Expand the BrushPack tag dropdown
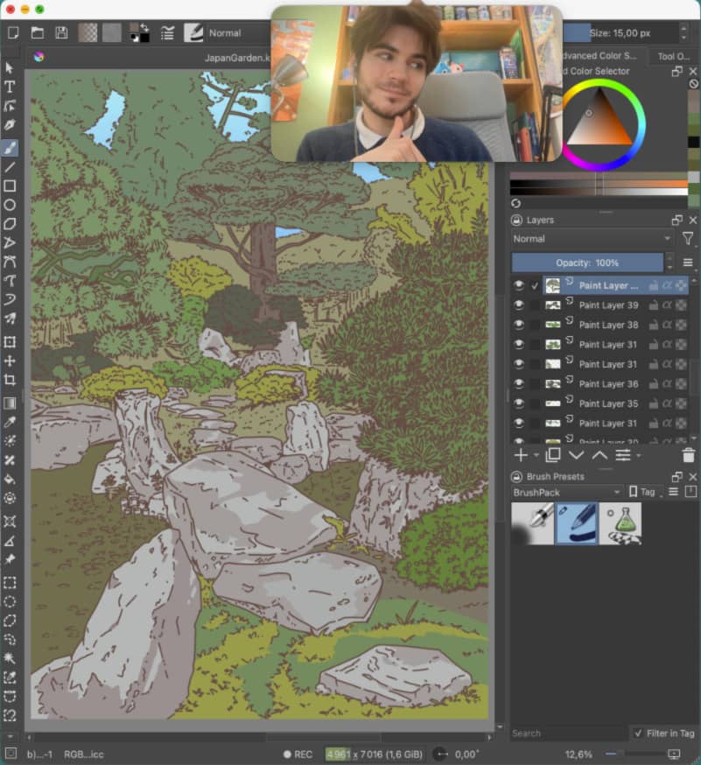The image size is (701, 765). click(567, 492)
